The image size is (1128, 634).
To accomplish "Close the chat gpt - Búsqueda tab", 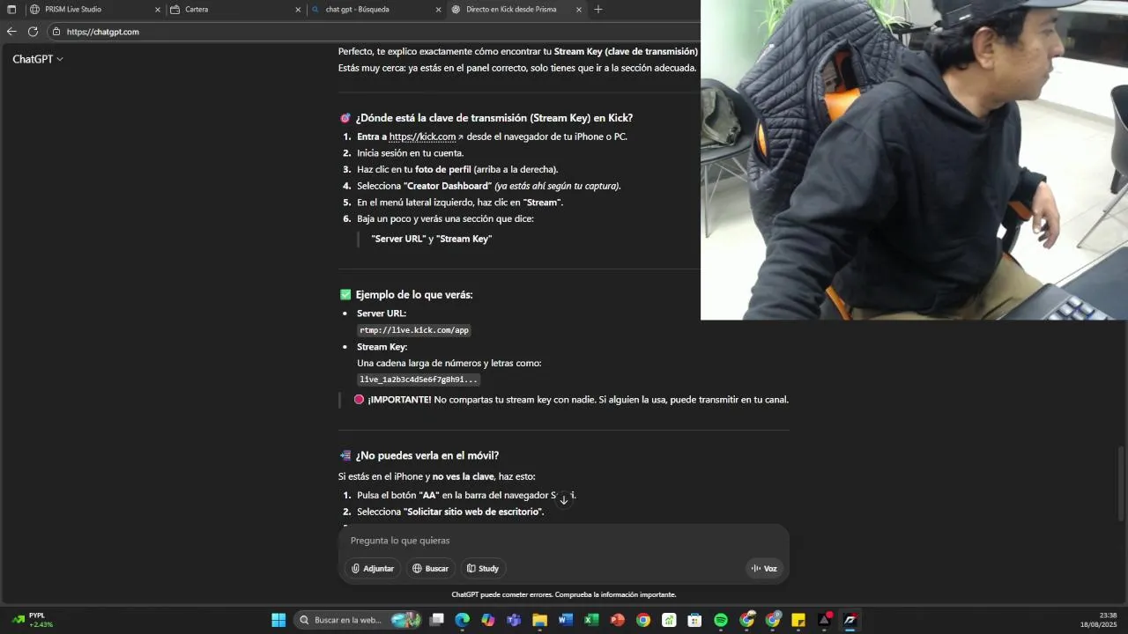I will [439, 10].
